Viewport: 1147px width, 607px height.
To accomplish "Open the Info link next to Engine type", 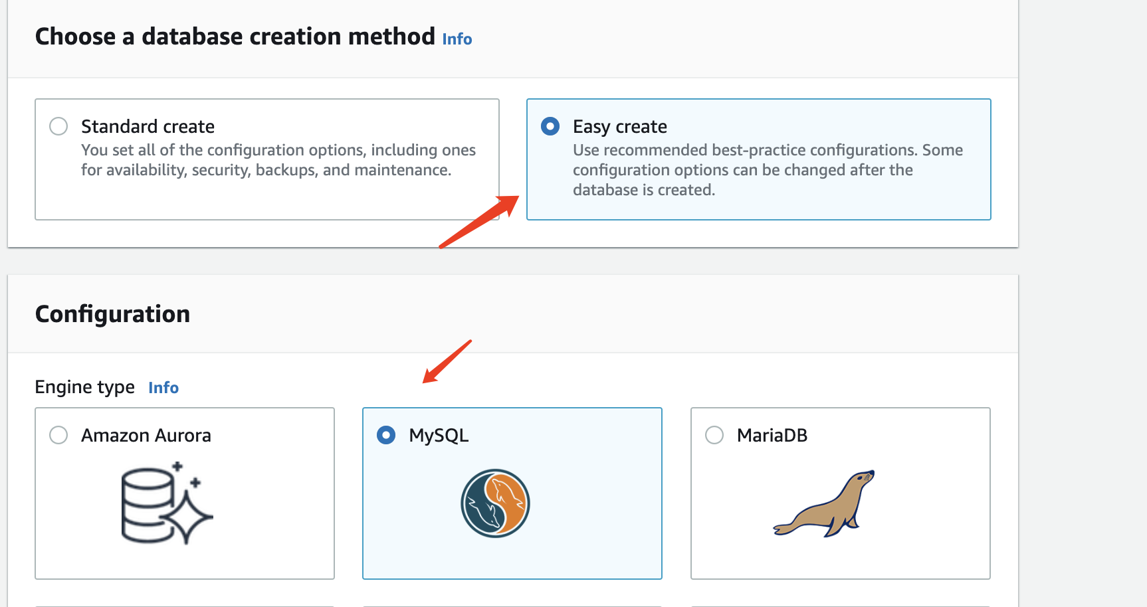I will (163, 388).
